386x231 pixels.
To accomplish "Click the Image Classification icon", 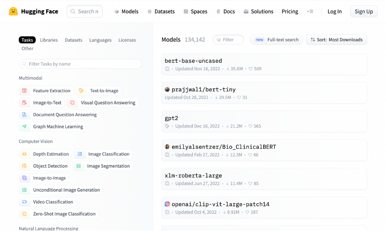I will click(80, 154).
